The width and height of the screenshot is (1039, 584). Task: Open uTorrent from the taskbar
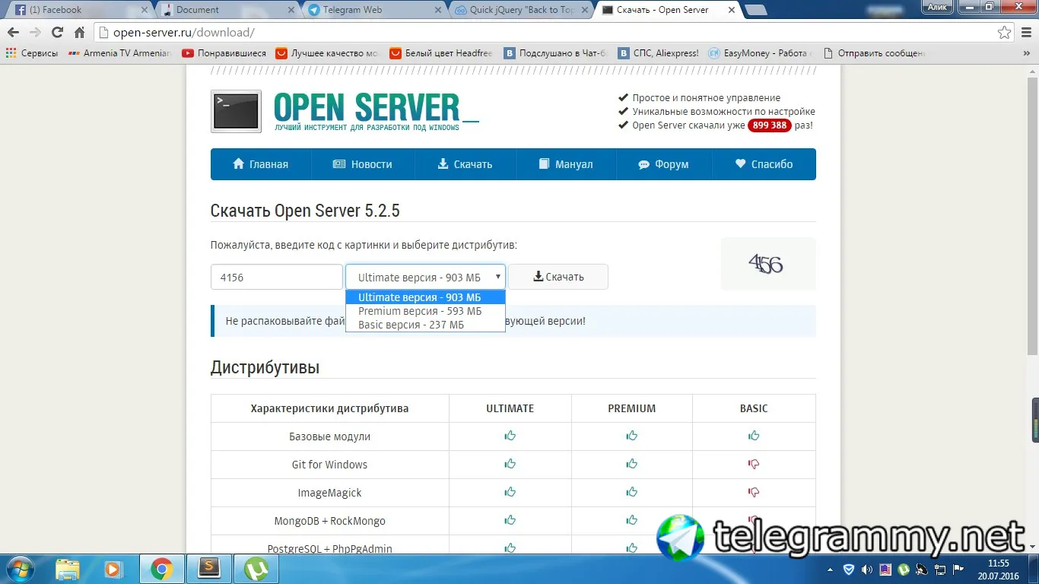(x=256, y=569)
